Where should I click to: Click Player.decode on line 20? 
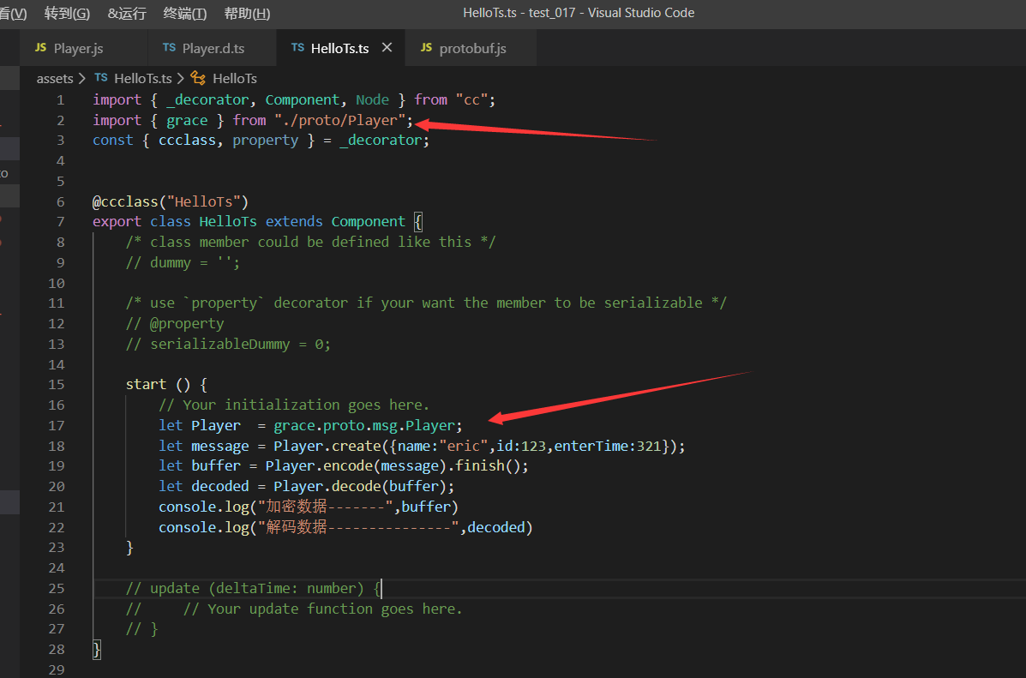pyautogui.click(x=327, y=486)
